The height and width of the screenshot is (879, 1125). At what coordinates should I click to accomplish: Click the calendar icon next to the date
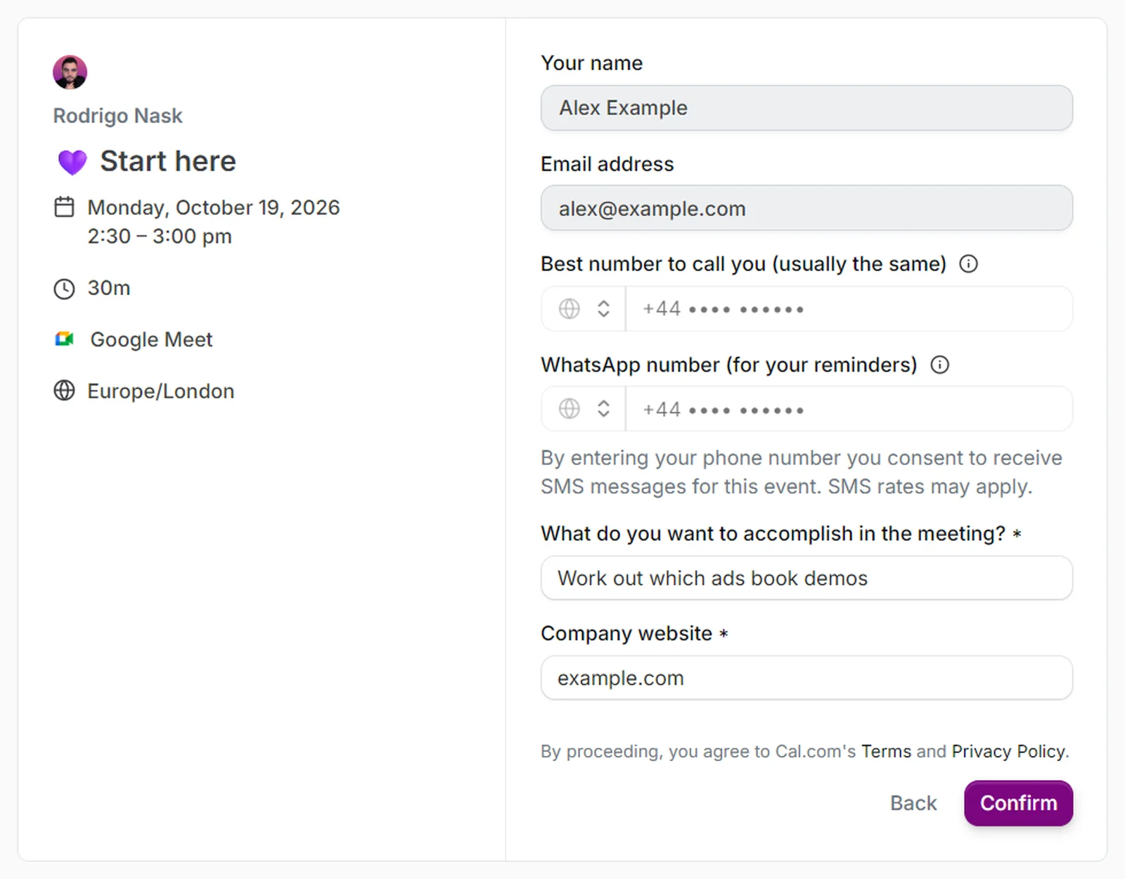click(64, 207)
